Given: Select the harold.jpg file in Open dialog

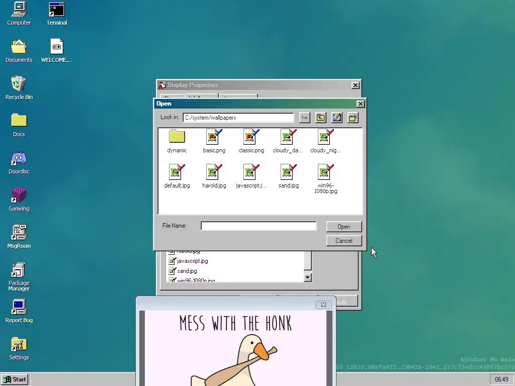Looking at the screenshot, I should (x=214, y=176).
